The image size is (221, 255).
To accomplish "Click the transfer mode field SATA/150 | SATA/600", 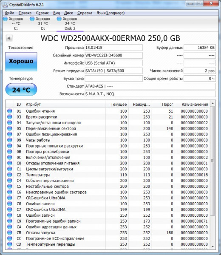I will click(x=113, y=71).
